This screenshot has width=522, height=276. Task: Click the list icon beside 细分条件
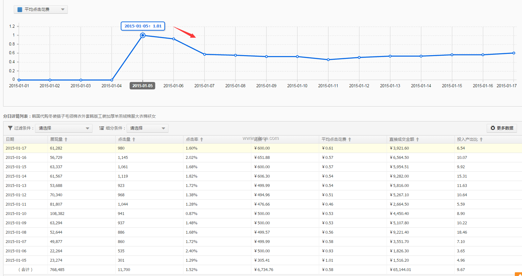click(x=102, y=128)
